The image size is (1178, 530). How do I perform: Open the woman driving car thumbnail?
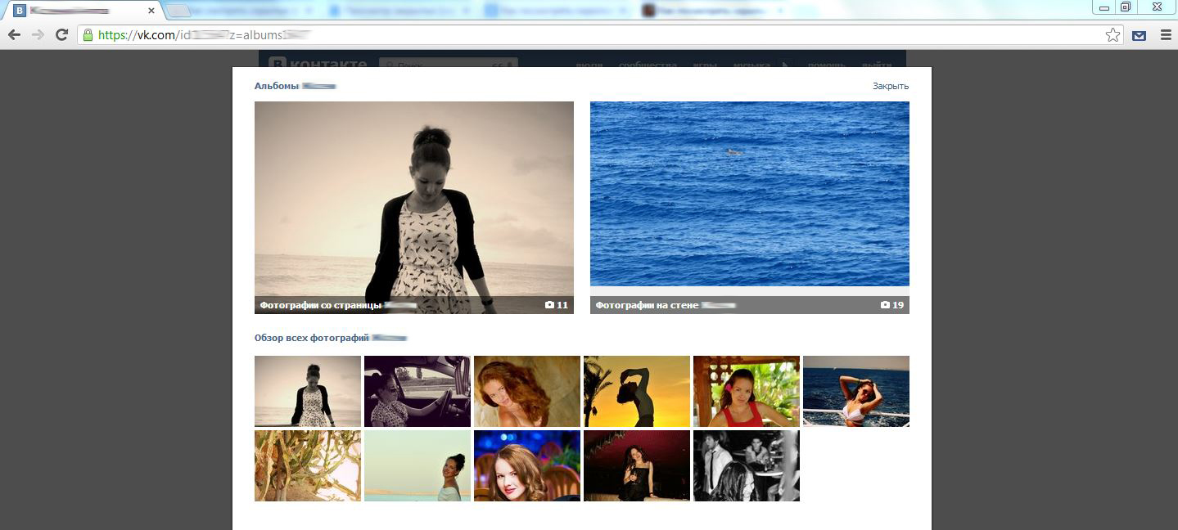417,391
